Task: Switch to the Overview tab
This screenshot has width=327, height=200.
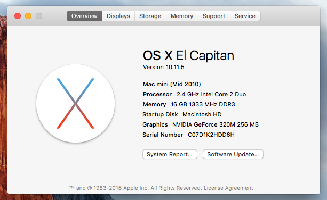Action: [x=84, y=16]
